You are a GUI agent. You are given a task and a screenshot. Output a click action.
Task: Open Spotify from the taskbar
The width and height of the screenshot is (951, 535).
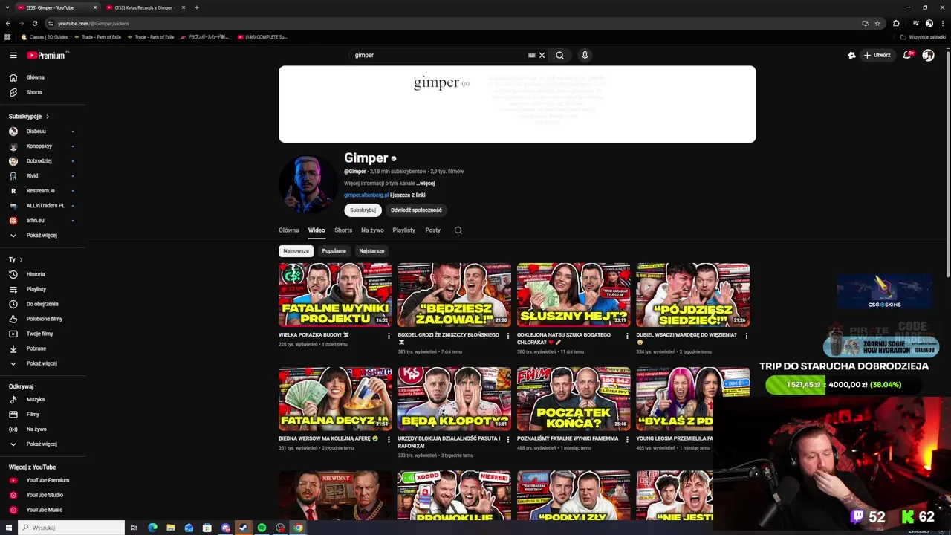coord(262,528)
